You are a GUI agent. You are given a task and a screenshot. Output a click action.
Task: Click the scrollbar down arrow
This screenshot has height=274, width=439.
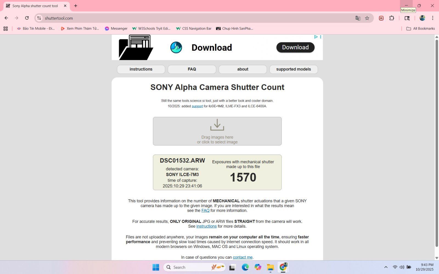[437, 258]
